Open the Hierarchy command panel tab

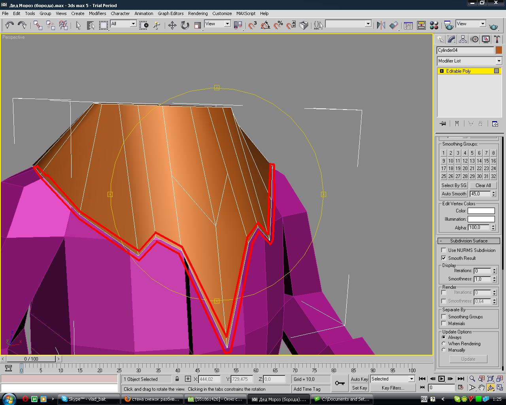point(463,39)
